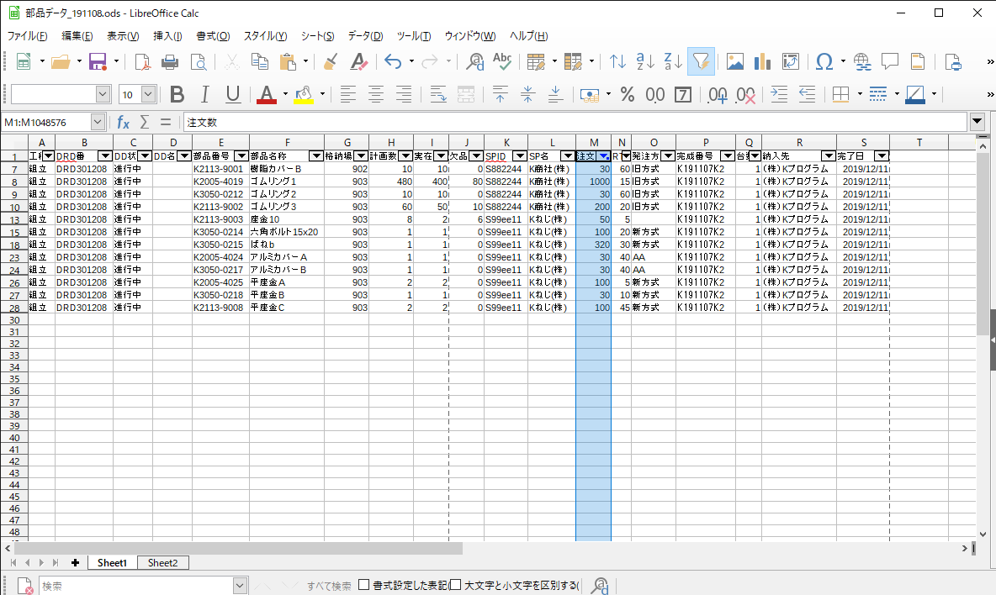Open 編集(E) menu
This screenshot has width=996, height=595.
click(x=77, y=36)
